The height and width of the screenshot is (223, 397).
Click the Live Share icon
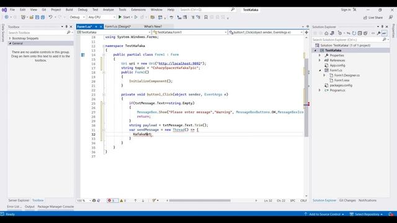coord(373,17)
